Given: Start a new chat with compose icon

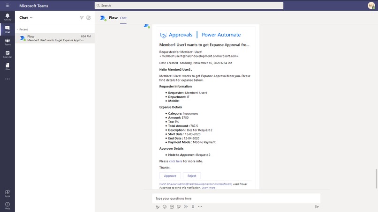Looking at the screenshot, I should point(89,18).
